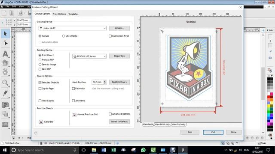The width and height of the screenshot is (275, 154).
Task: Select the Text tool
Action: click(5, 53)
